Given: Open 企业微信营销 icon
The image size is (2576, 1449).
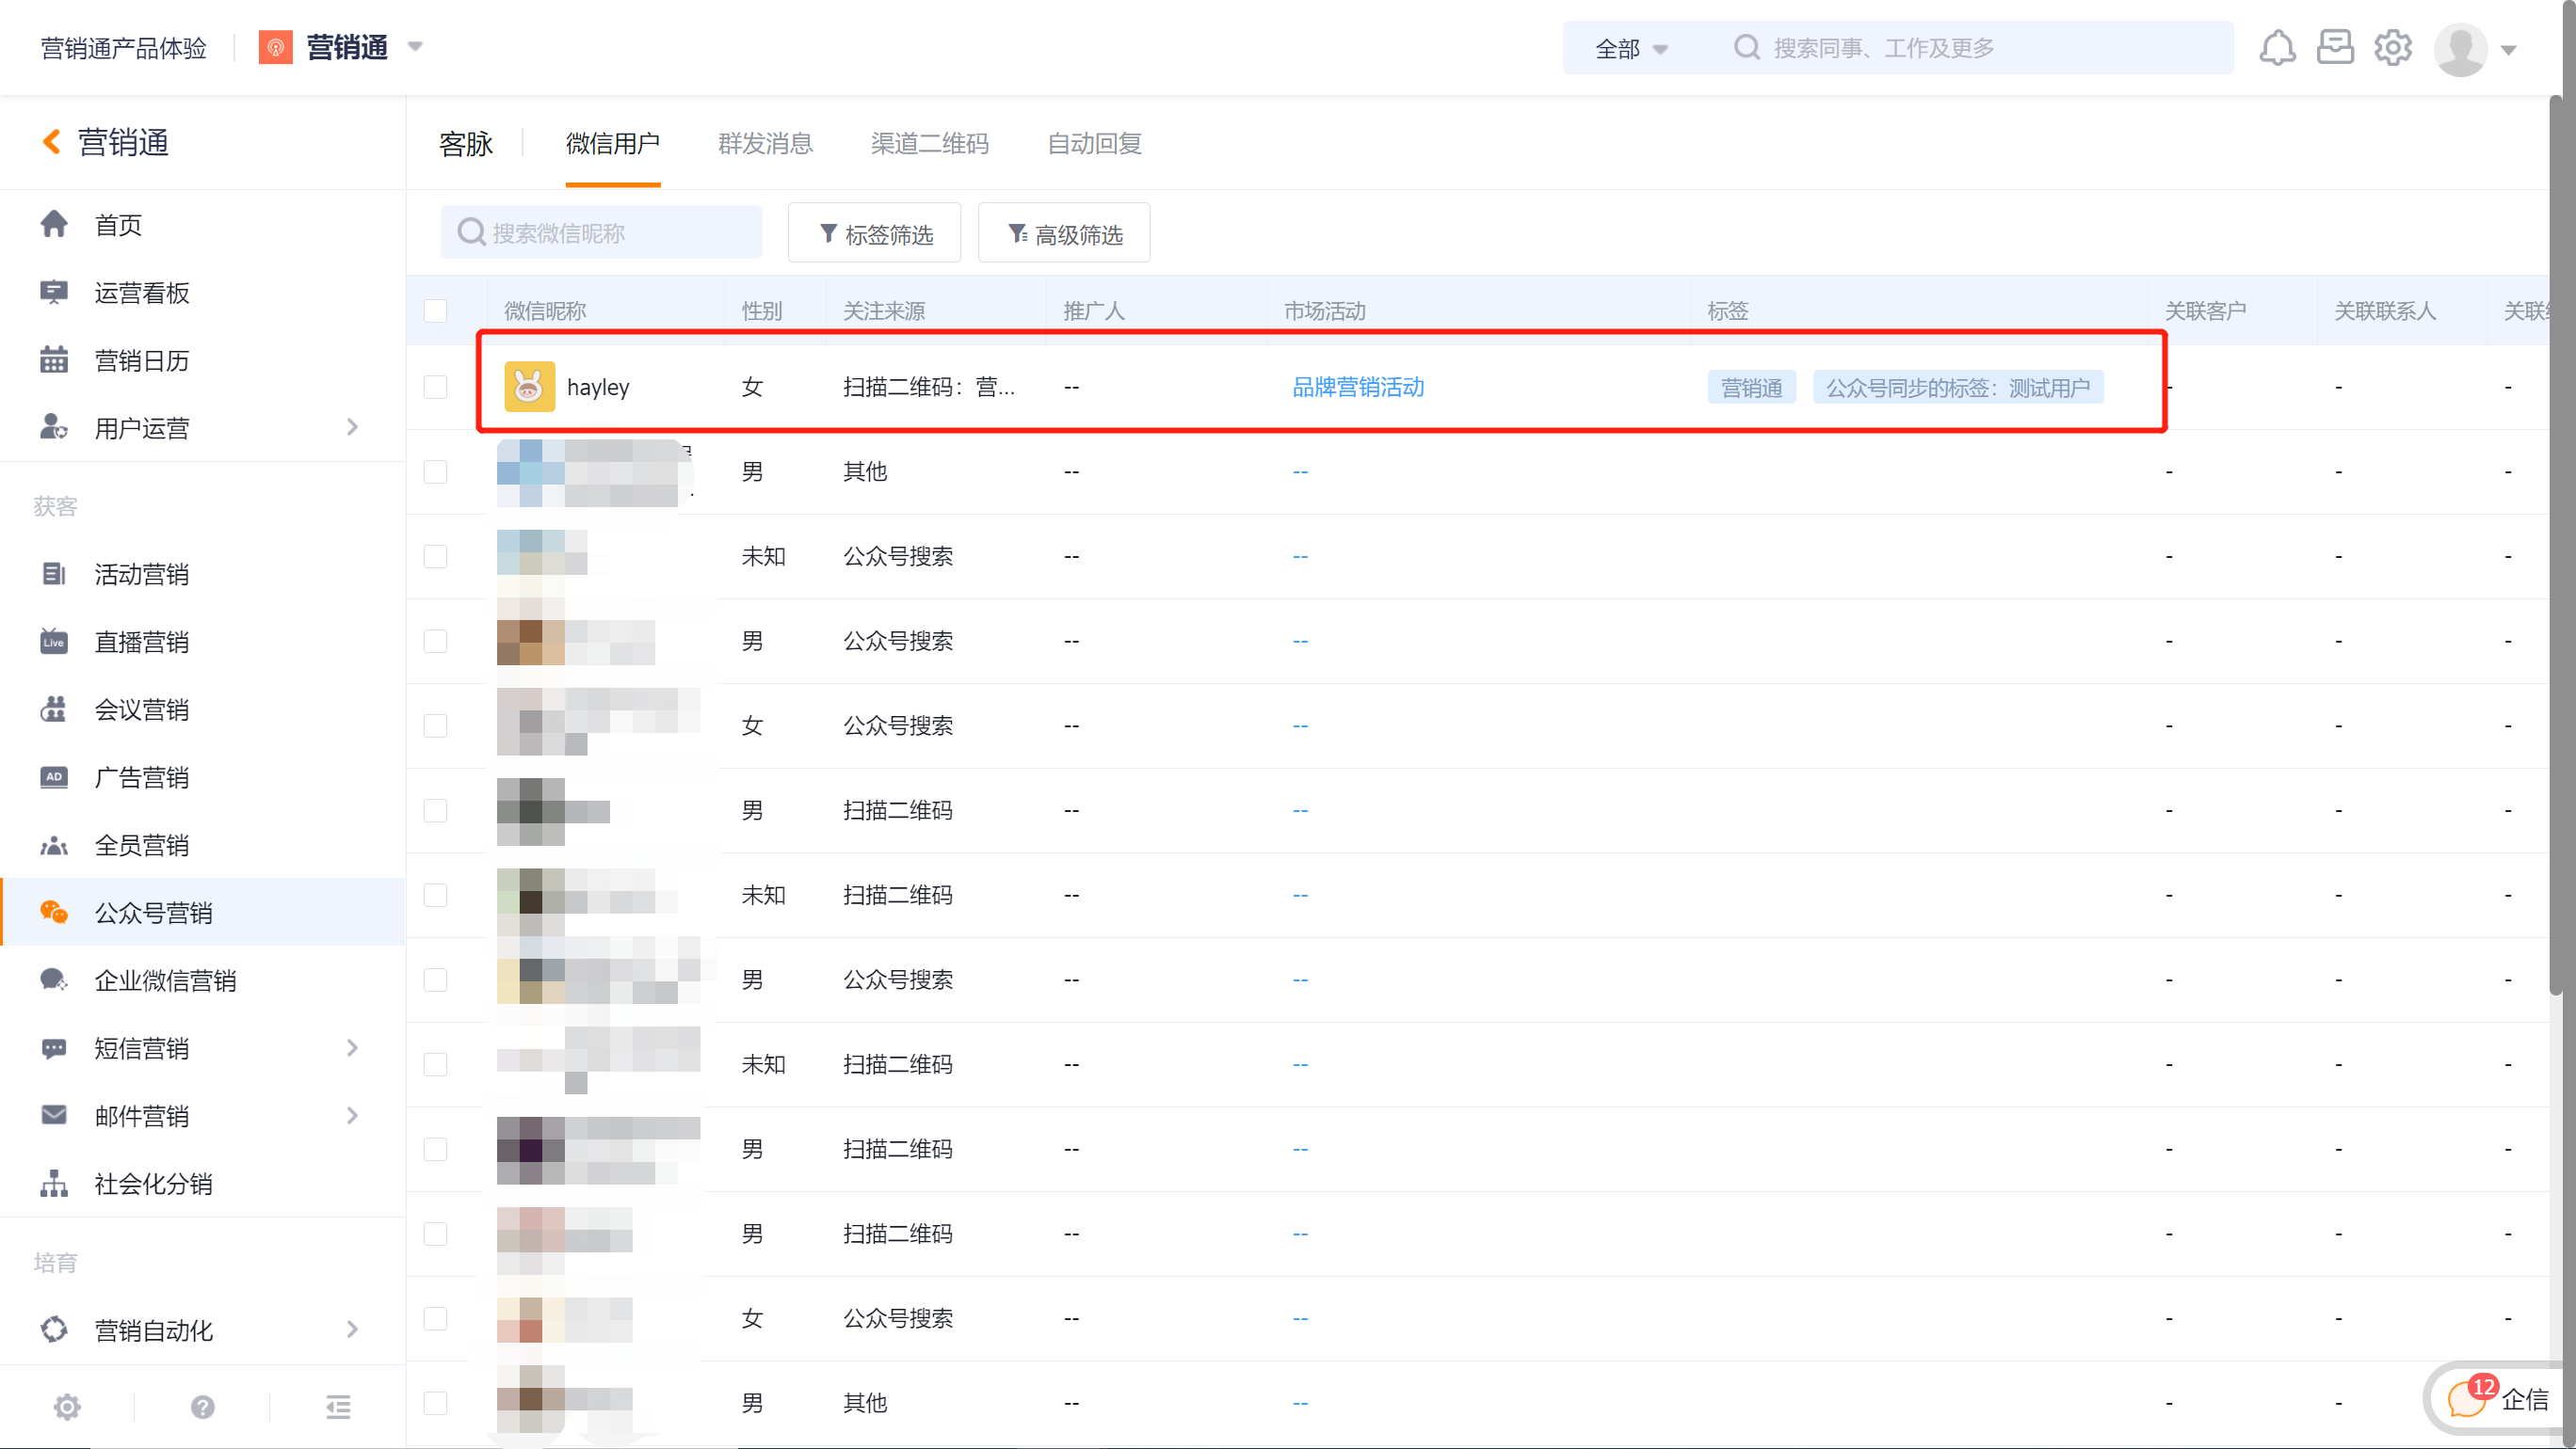Looking at the screenshot, I should (54, 980).
